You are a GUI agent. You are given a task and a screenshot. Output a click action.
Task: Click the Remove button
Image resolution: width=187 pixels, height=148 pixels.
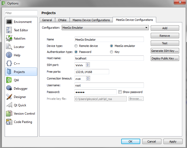point(165,36)
